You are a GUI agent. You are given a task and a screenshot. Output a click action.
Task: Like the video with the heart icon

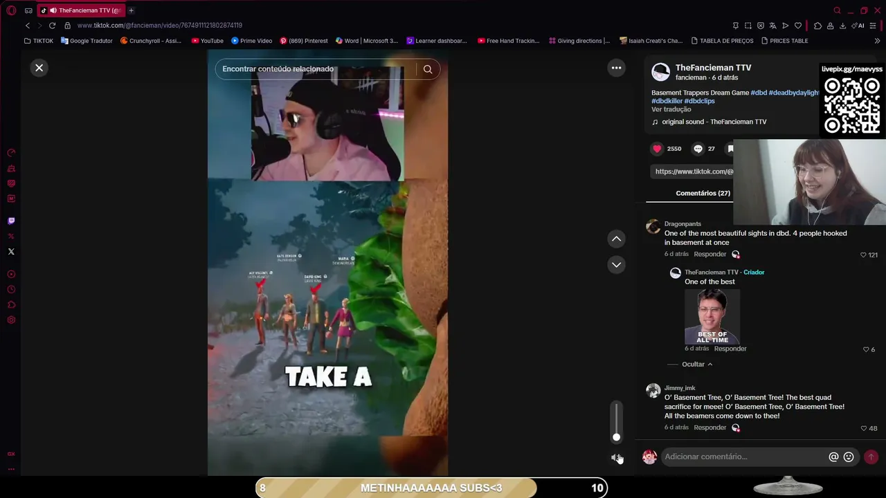click(x=657, y=149)
